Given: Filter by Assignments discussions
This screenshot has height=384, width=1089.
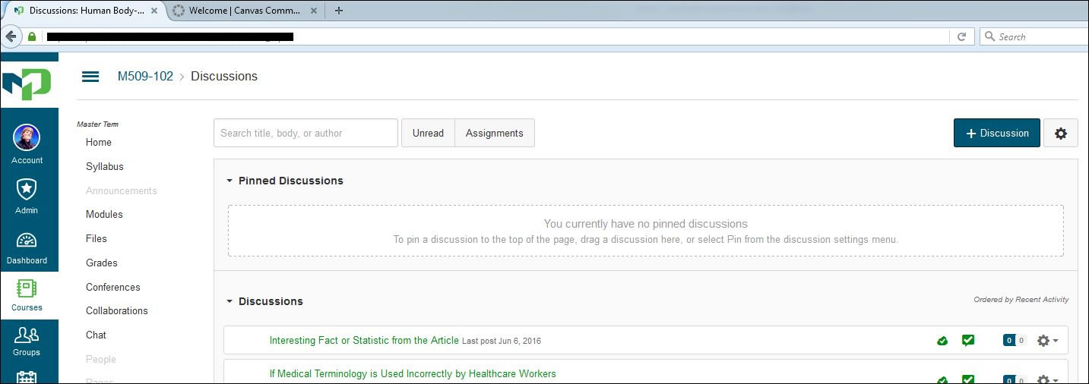Looking at the screenshot, I should pos(495,133).
